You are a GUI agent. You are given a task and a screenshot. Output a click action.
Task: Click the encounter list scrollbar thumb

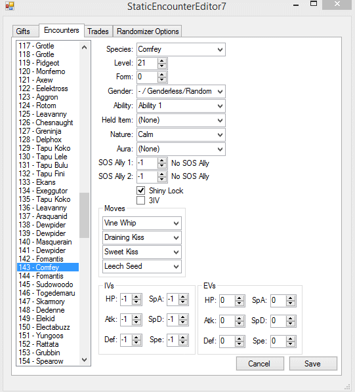(84, 215)
